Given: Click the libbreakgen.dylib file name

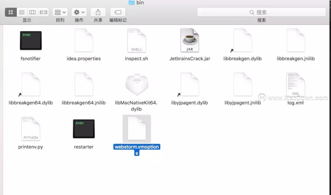Looking at the screenshot, I should (243, 59).
